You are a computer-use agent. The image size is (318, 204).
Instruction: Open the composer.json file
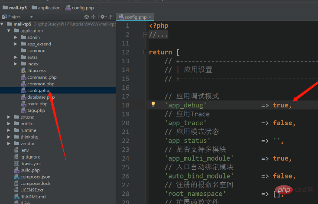click(x=35, y=177)
